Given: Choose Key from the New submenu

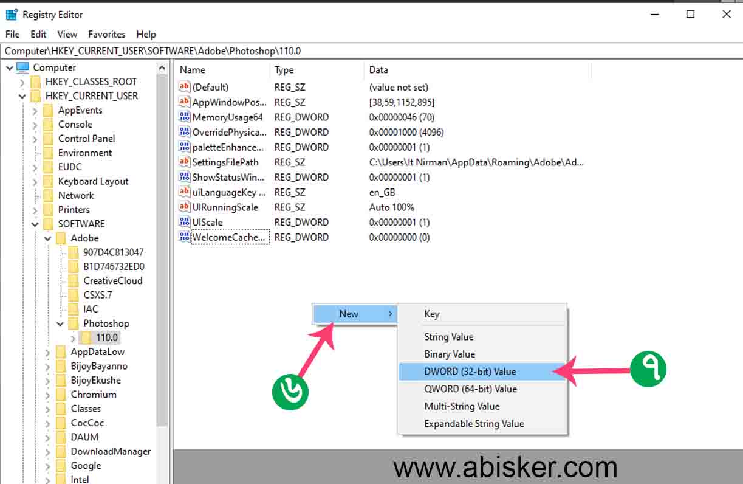Looking at the screenshot, I should [482, 314].
